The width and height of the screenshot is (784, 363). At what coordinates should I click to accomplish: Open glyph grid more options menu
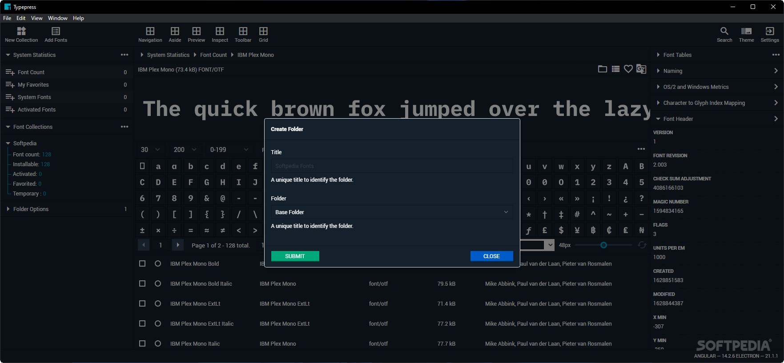point(641,149)
